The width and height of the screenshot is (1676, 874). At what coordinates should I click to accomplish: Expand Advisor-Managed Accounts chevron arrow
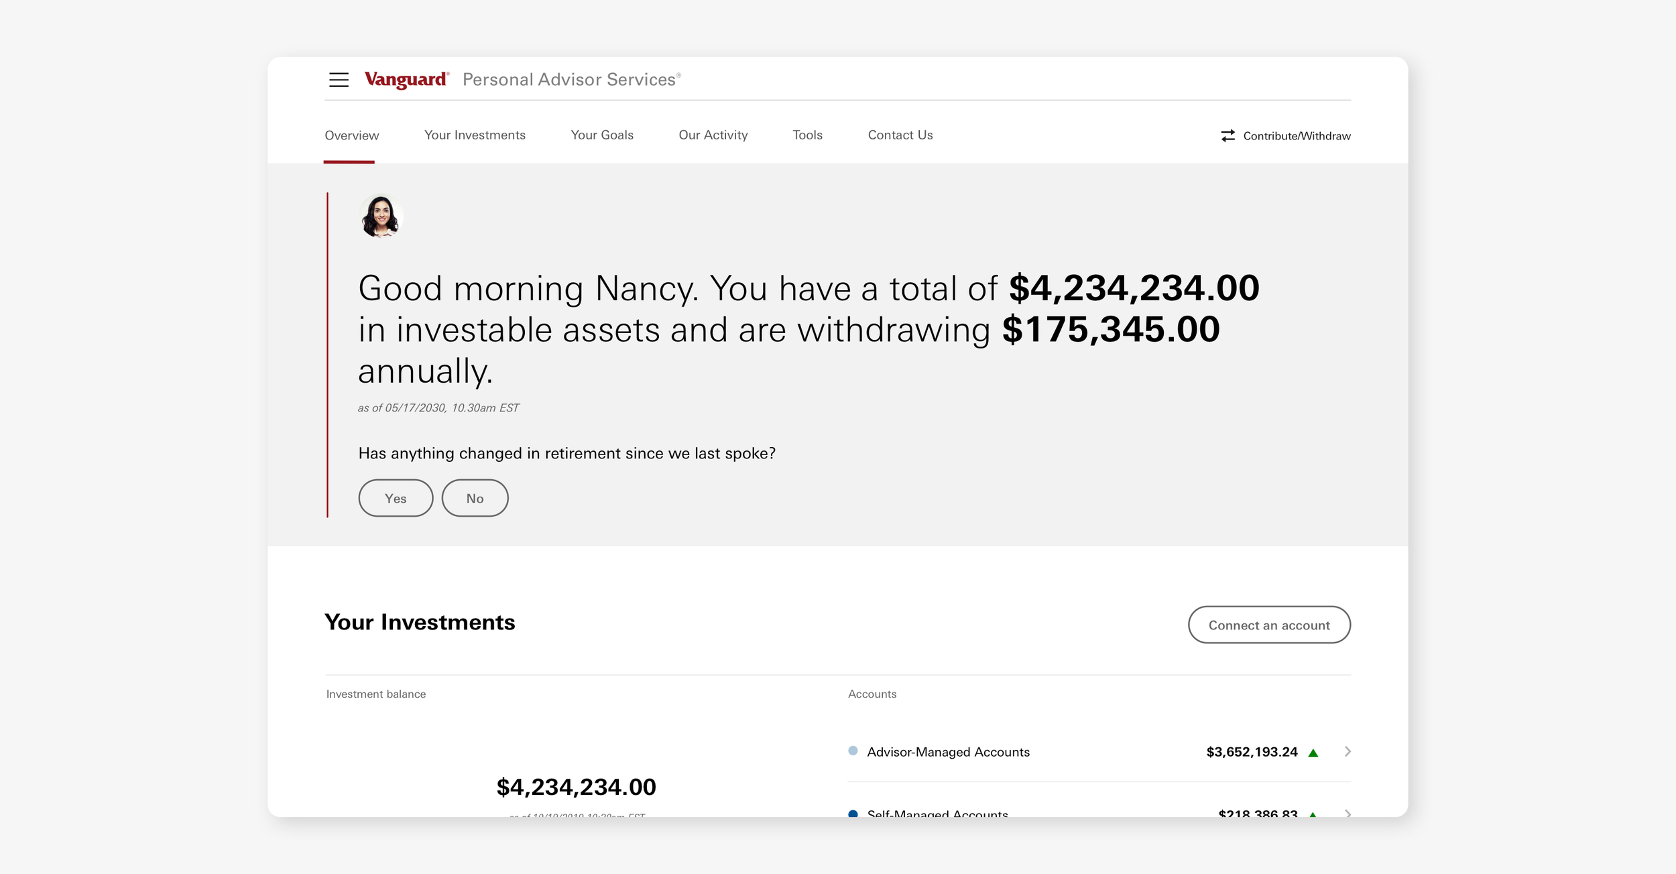tap(1348, 751)
